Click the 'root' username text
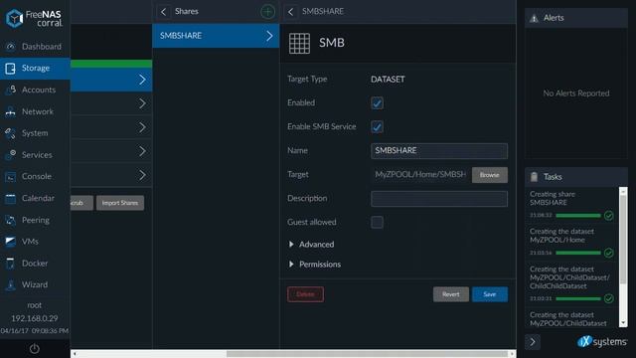Viewport: 636px width, 358px height. 35,305
